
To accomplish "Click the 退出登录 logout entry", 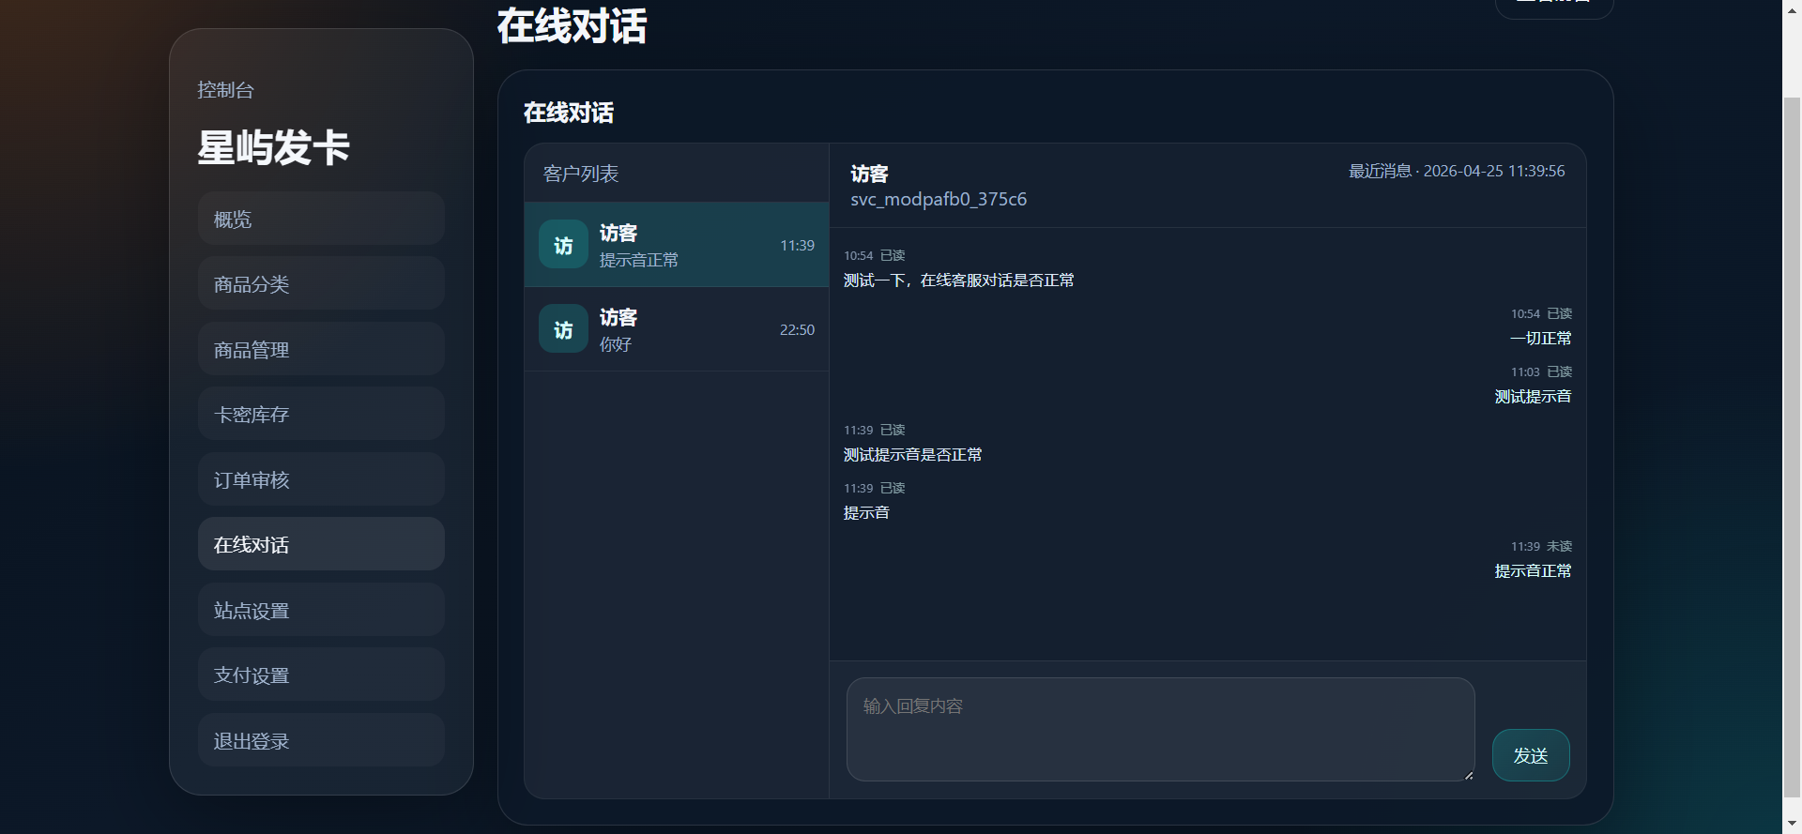I will tap(320, 740).
